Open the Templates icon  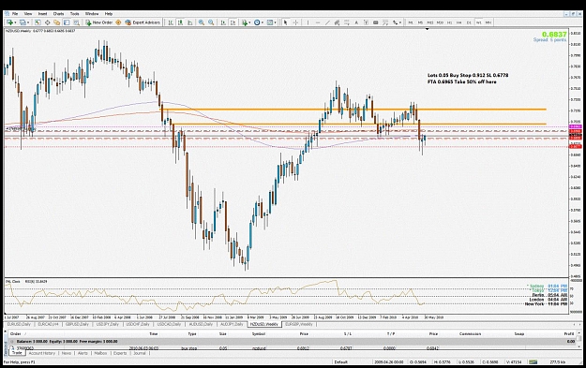270,22
